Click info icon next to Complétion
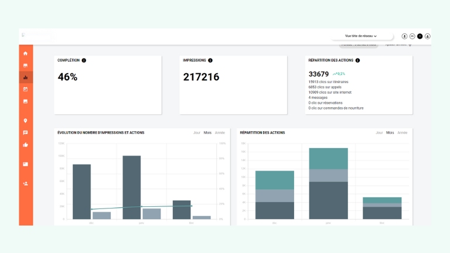This screenshot has width=450, height=253. click(84, 60)
